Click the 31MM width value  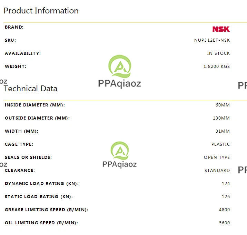[223, 131]
